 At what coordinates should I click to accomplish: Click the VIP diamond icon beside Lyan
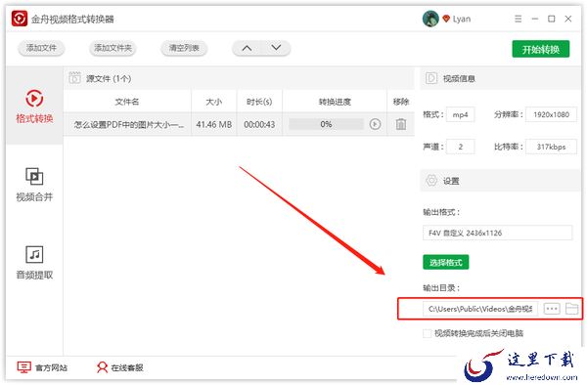point(446,19)
